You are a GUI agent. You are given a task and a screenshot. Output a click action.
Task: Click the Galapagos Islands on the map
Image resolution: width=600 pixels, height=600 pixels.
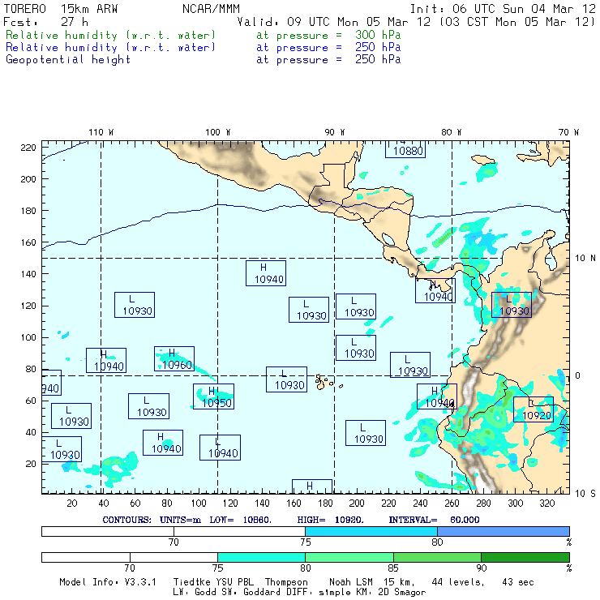(324, 379)
